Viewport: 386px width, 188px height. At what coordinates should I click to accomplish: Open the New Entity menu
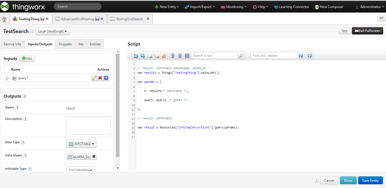point(167,7)
